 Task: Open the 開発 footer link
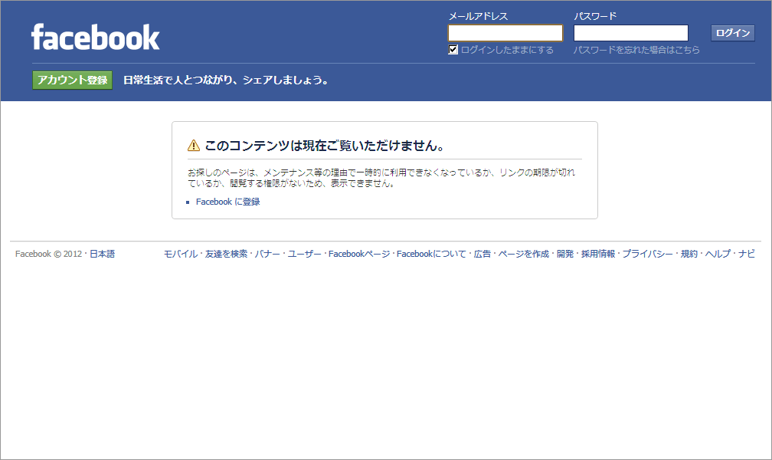point(565,254)
